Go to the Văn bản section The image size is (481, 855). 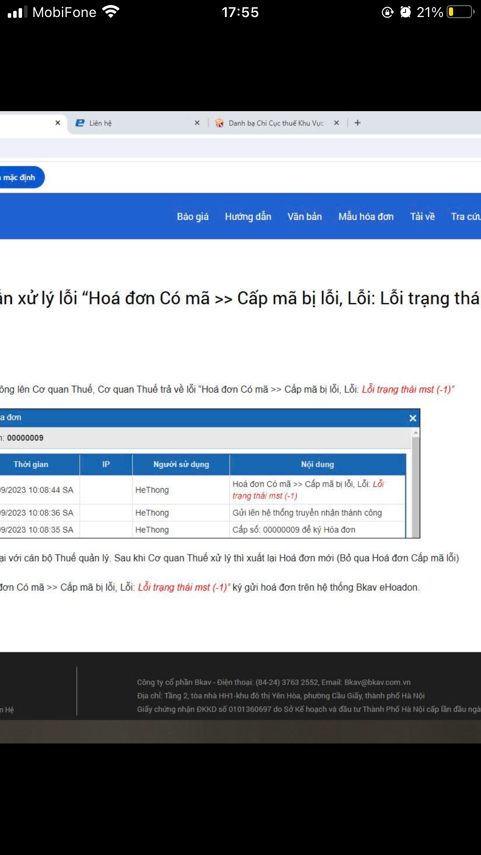tap(304, 216)
